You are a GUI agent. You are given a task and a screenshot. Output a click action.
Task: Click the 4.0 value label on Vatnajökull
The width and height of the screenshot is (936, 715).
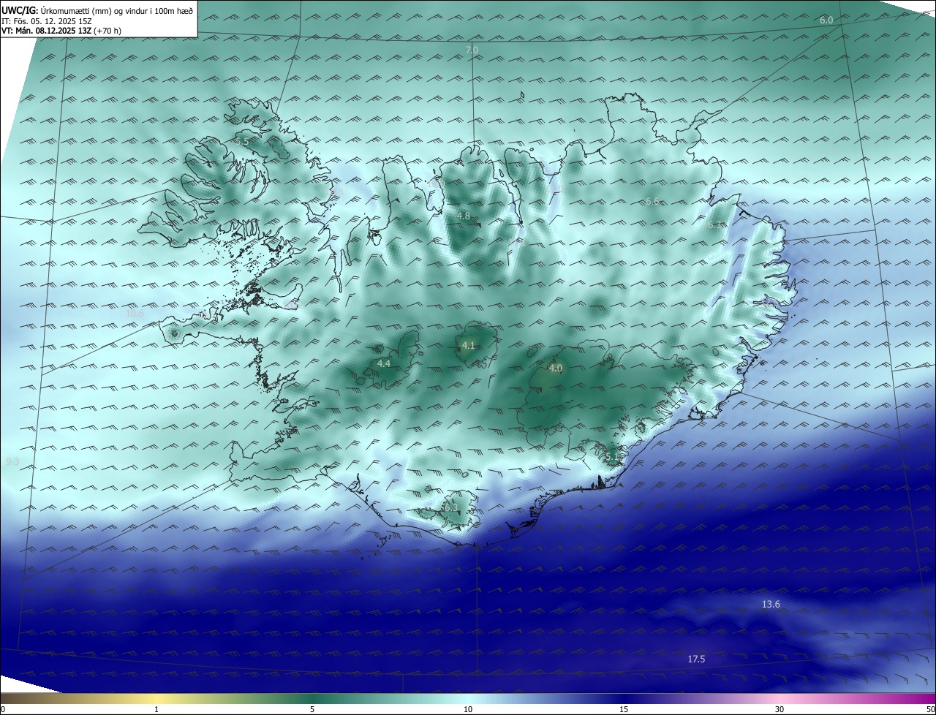(555, 368)
